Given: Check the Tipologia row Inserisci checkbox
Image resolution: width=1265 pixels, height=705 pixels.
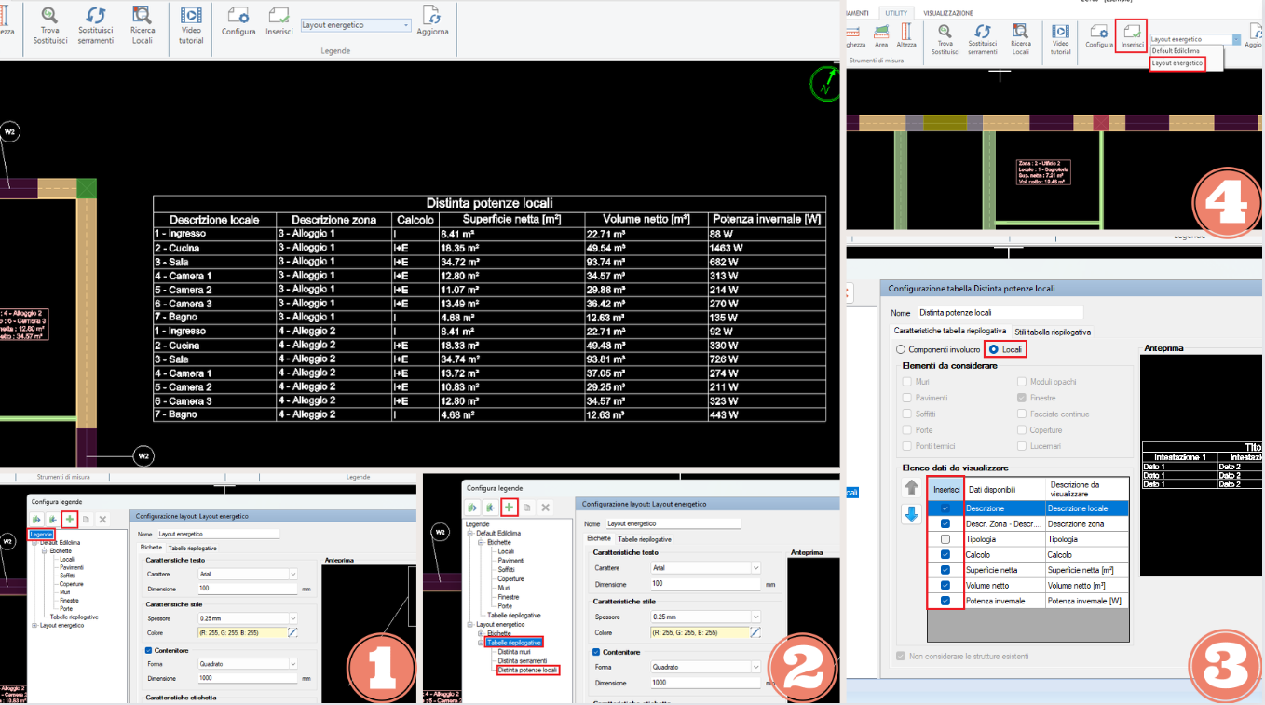Looking at the screenshot, I should (x=945, y=539).
